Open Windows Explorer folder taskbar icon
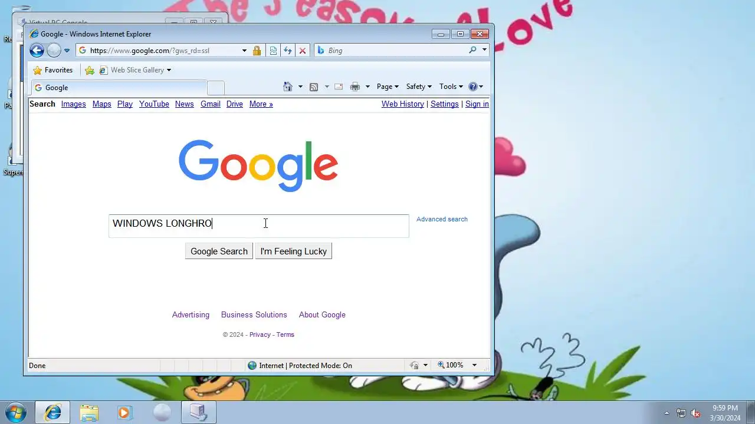 (89, 412)
